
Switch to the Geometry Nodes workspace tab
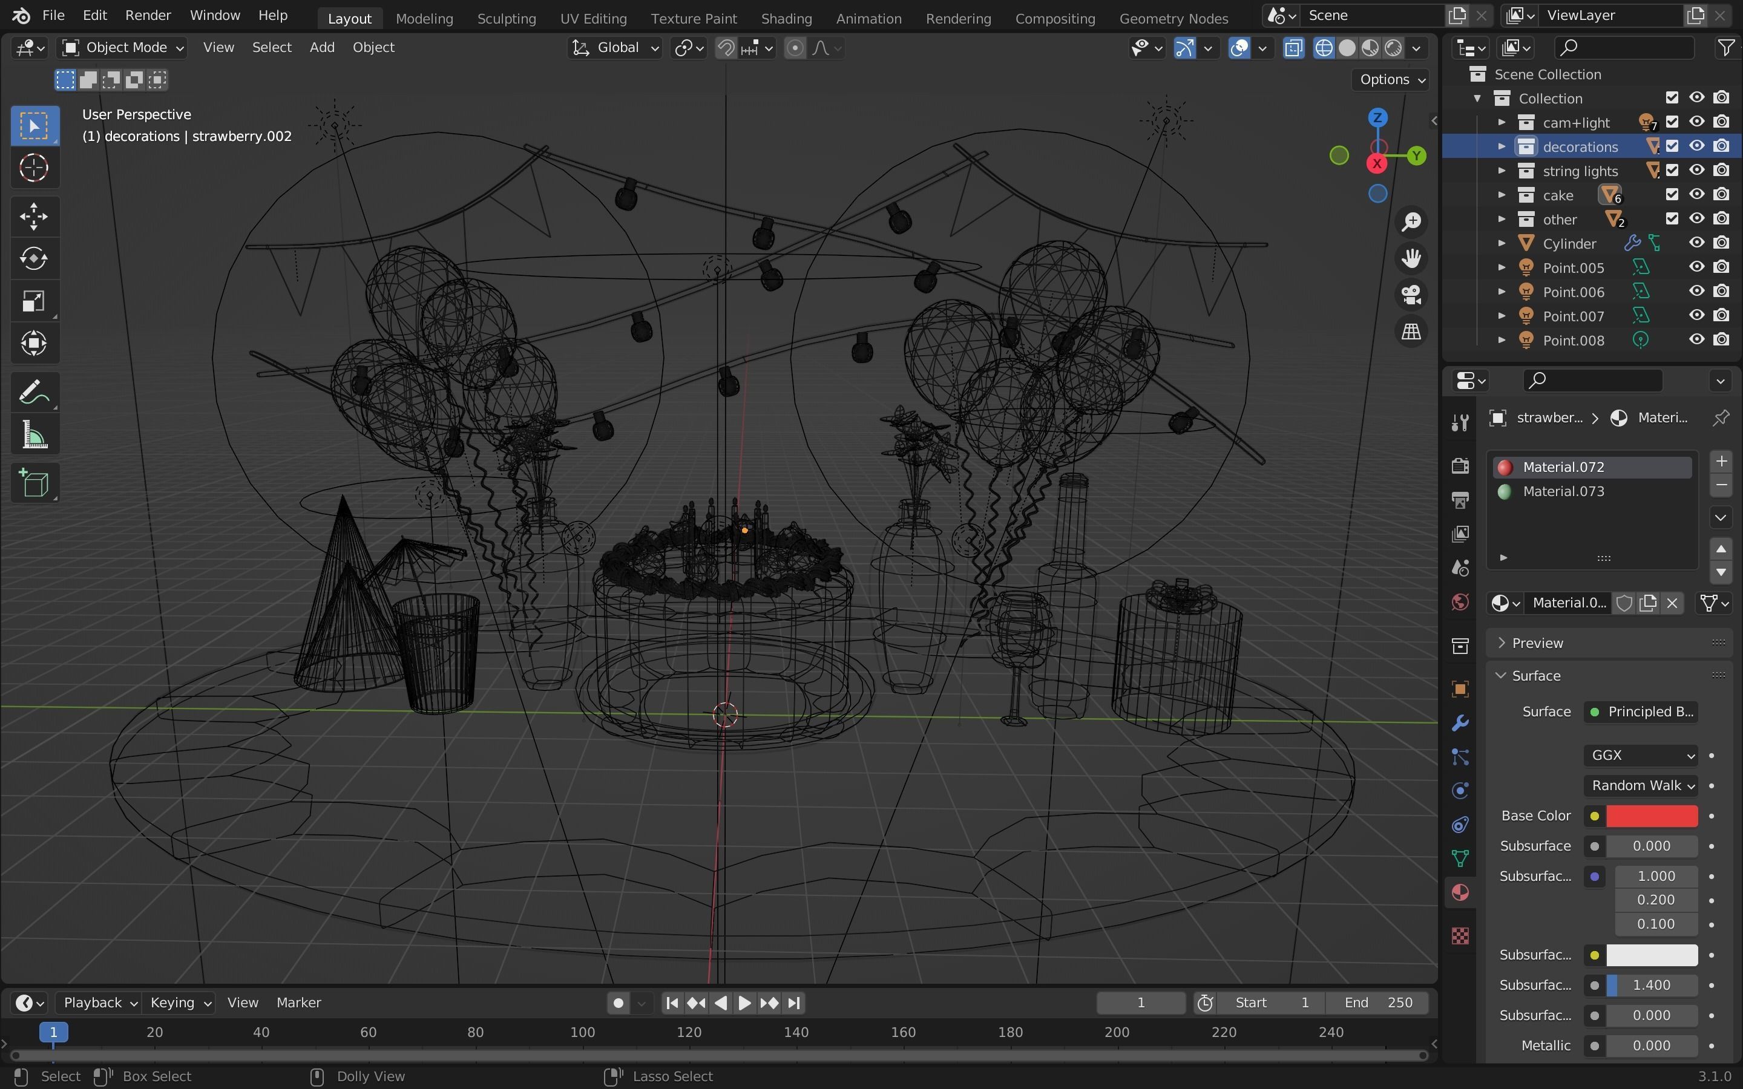tap(1173, 18)
